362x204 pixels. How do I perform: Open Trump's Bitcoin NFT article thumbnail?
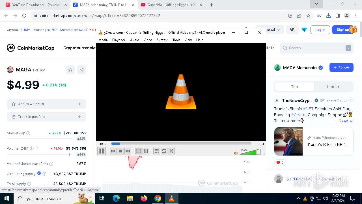point(288,141)
